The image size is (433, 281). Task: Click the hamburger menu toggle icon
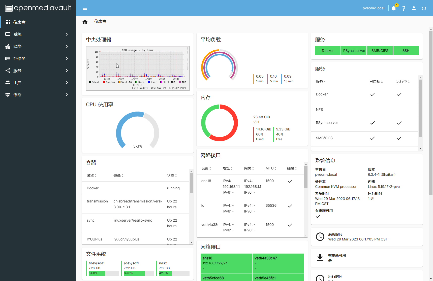pos(85,8)
